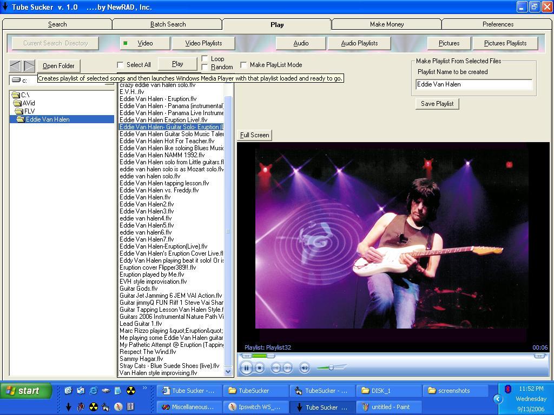Pause the video in the media player

click(x=246, y=367)
